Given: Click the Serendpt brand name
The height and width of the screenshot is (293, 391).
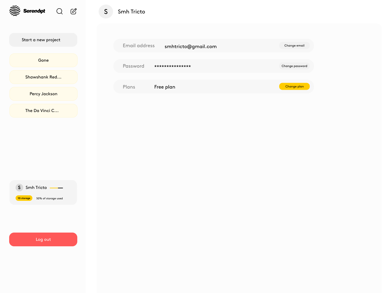Looking at the screenshot, I should point(34,11).
